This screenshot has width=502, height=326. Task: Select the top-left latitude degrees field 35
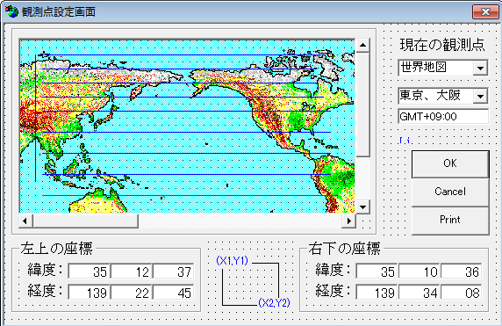click(89, 272)
